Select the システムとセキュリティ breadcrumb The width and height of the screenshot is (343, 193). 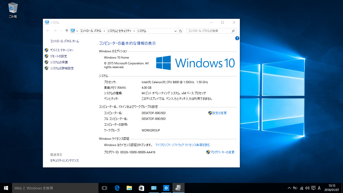119,31
